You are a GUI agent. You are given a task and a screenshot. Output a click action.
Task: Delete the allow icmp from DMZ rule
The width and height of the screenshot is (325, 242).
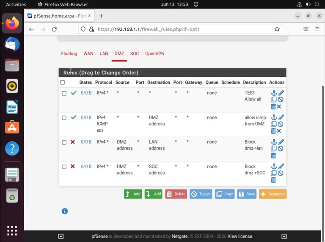(273, 131)
